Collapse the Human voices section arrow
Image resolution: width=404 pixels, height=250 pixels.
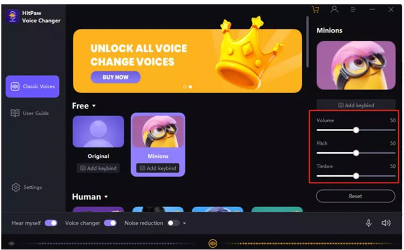click(x=106, y=197)
